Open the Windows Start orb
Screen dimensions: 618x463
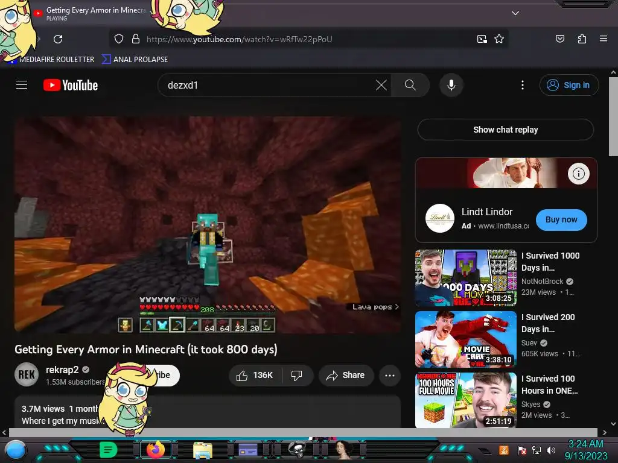[16, 450]
